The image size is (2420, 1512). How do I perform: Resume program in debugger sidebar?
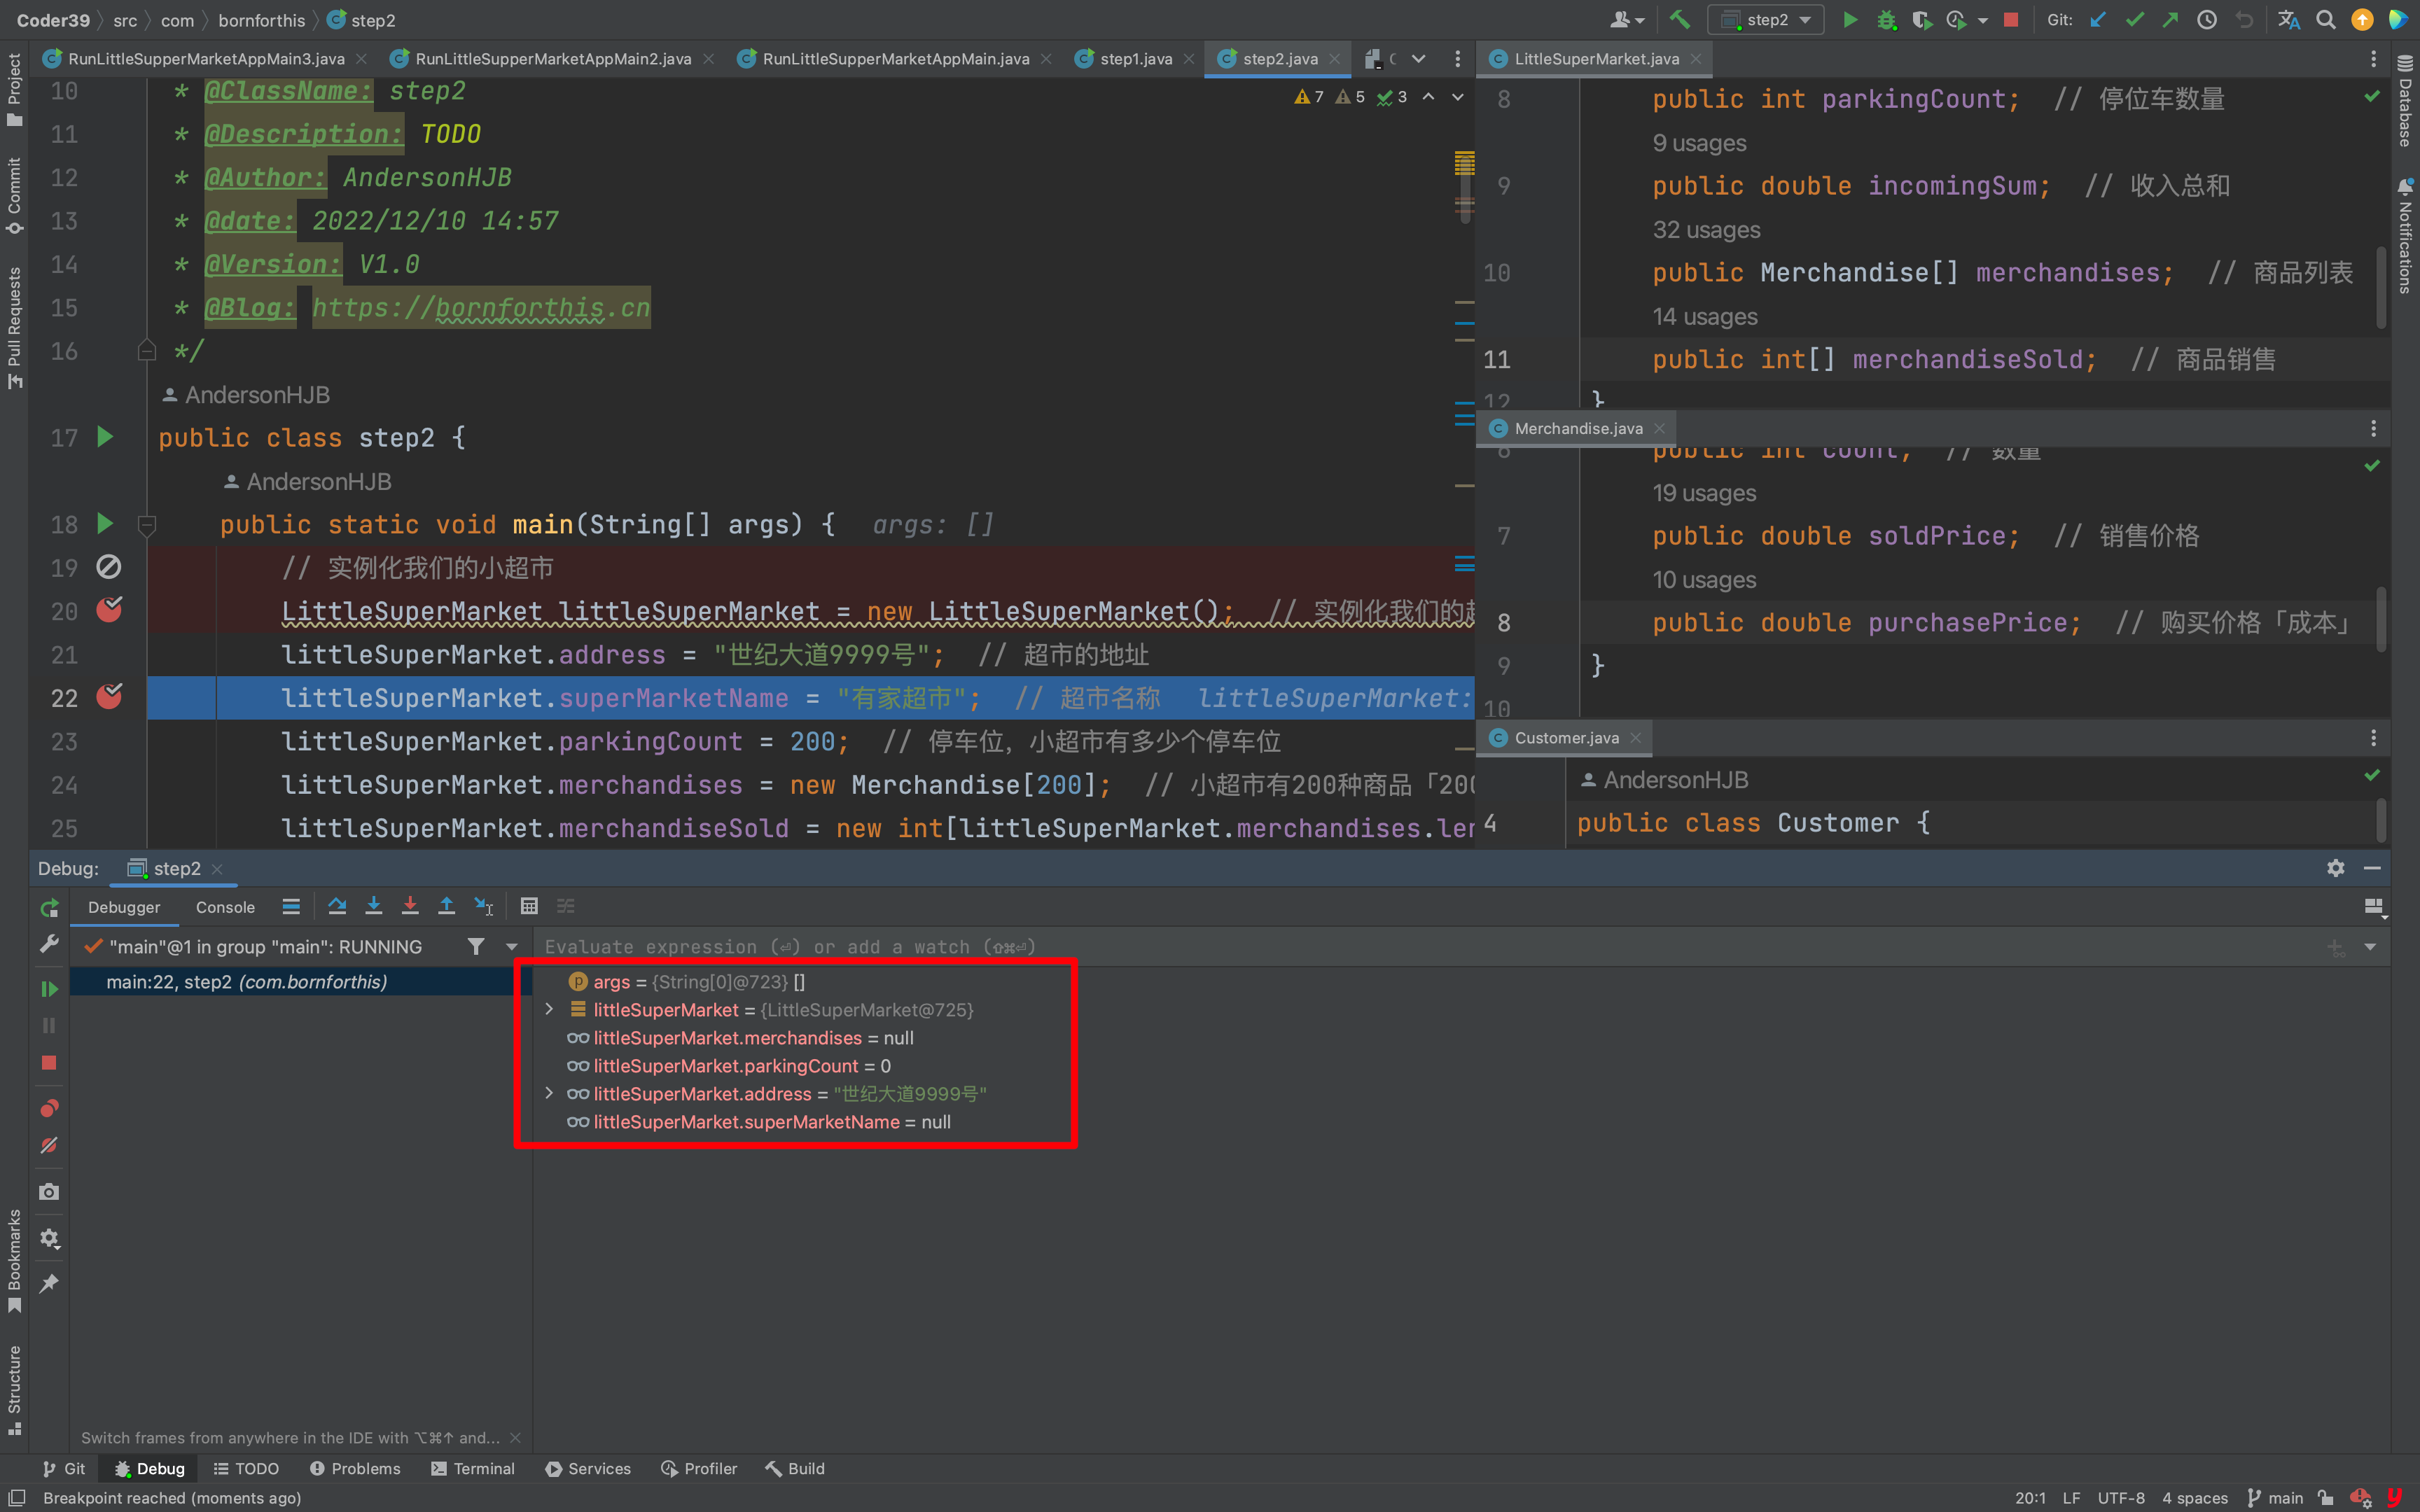(49, 989)
